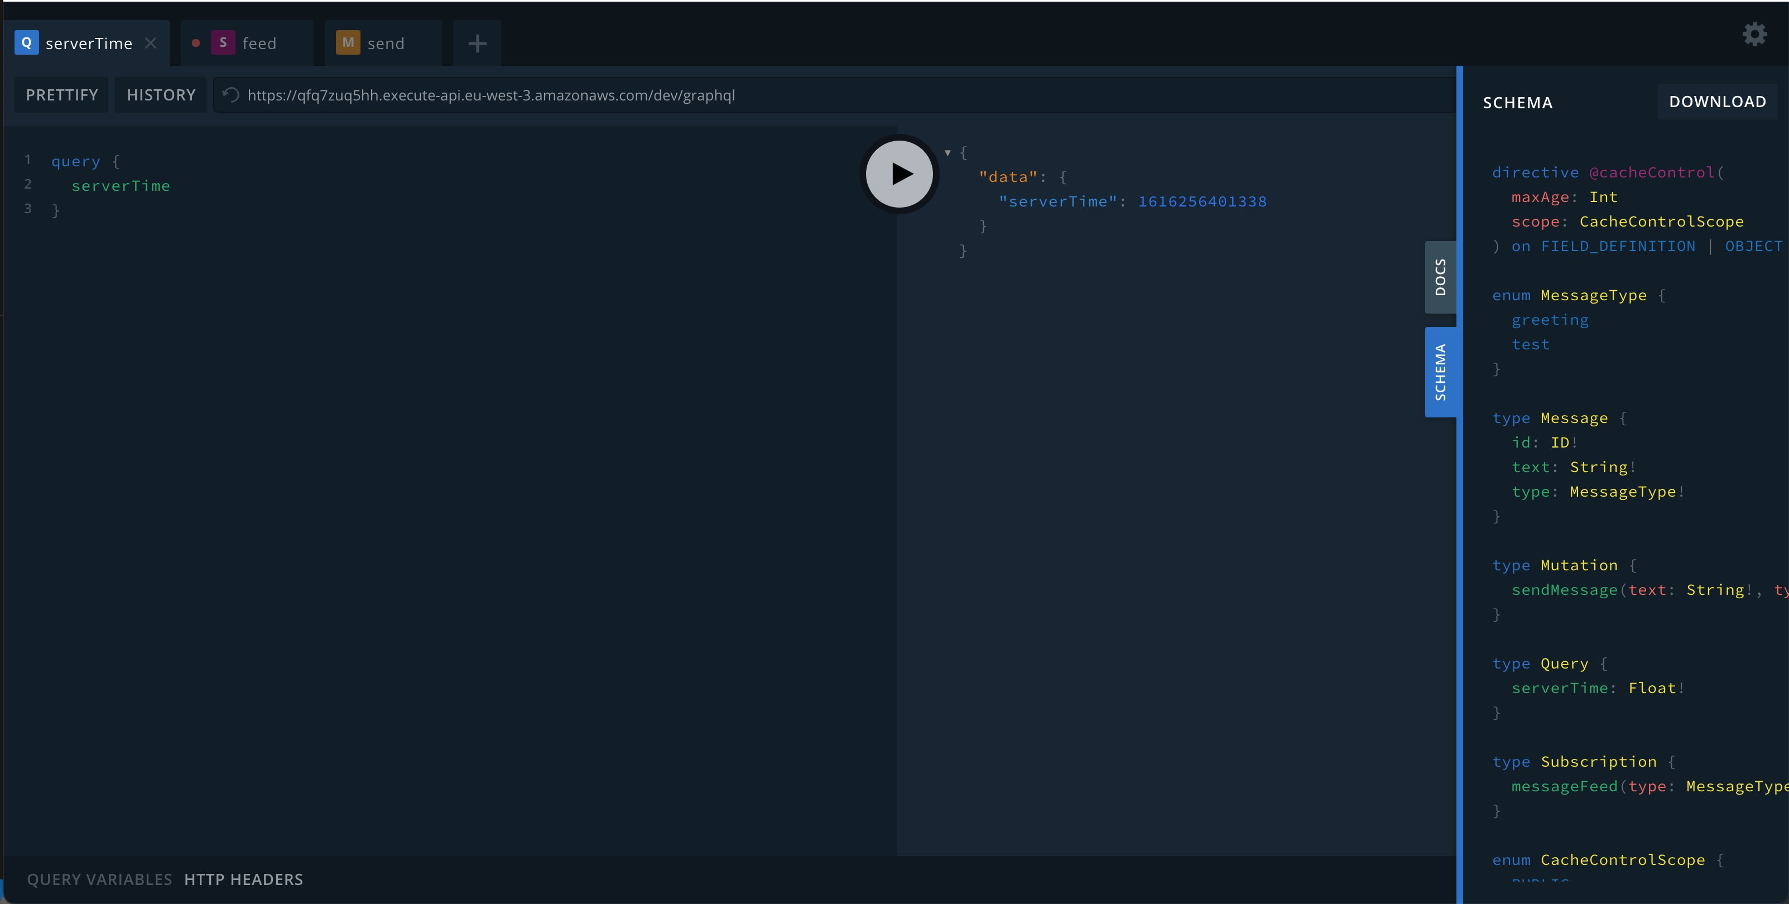Click the PRETTIFY button
Viewport: 1789px width, 904px height.
click(62, 95)
